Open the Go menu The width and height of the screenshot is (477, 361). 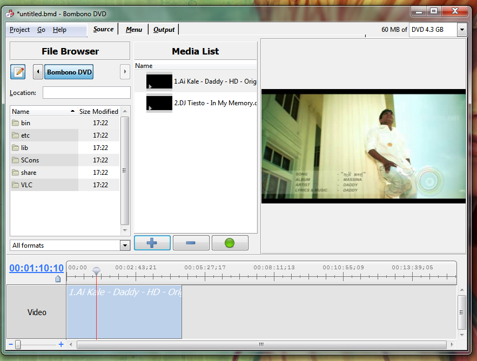[42, 30]
